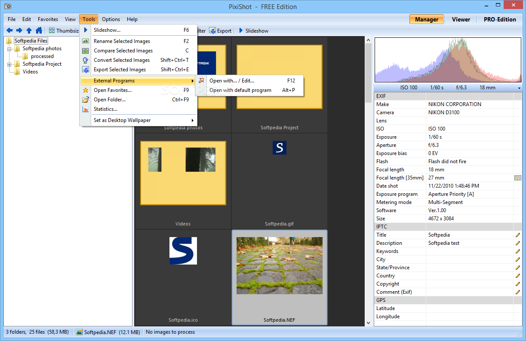Screen dimensions: 526x341
Task: Go up one folder level
Action: point(29,30)
